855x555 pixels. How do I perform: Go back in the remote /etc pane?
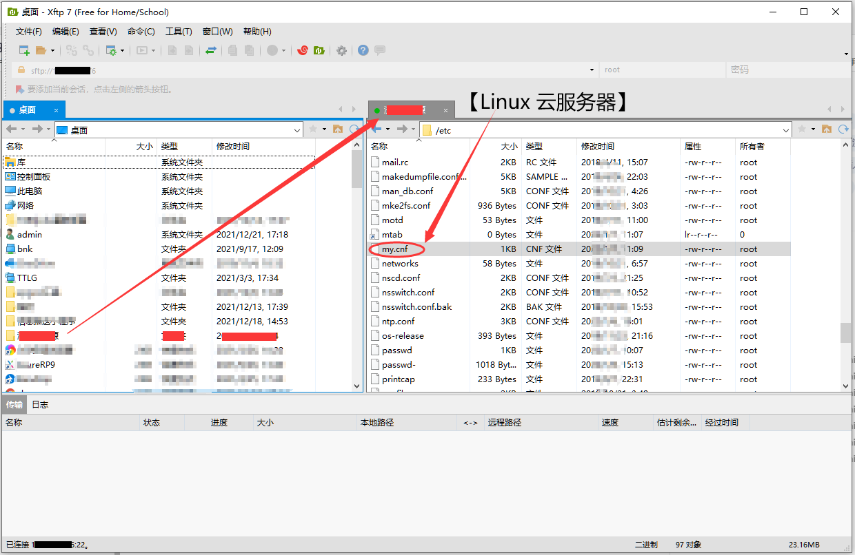376,129
